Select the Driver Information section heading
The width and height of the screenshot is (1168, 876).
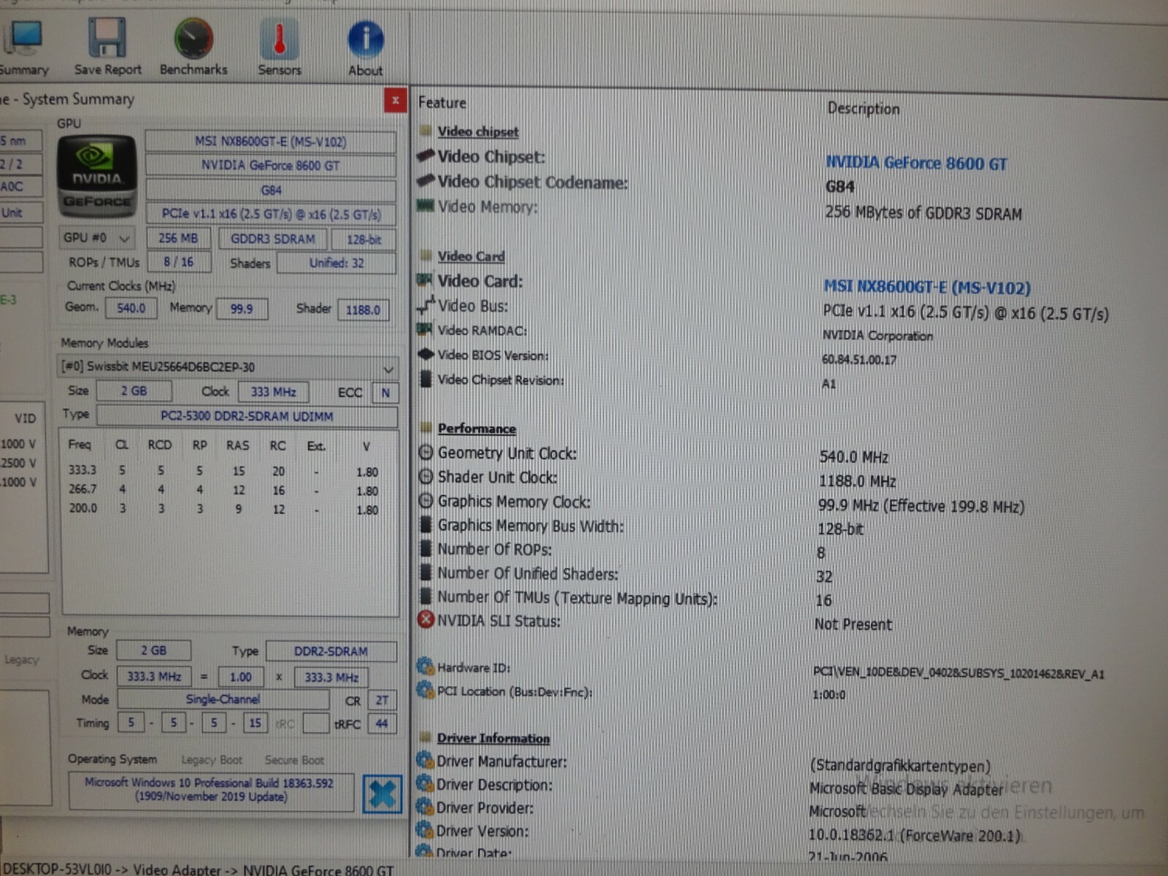493,738
